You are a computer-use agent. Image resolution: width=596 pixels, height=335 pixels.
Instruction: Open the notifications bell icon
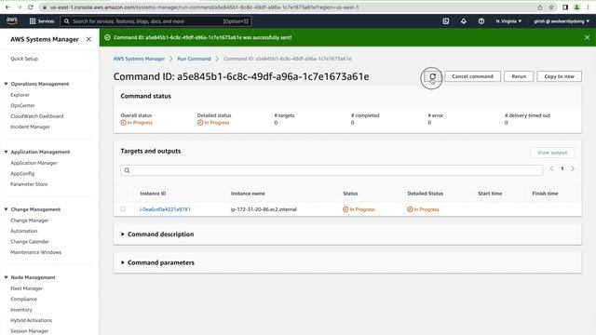(x=464, y=21)
